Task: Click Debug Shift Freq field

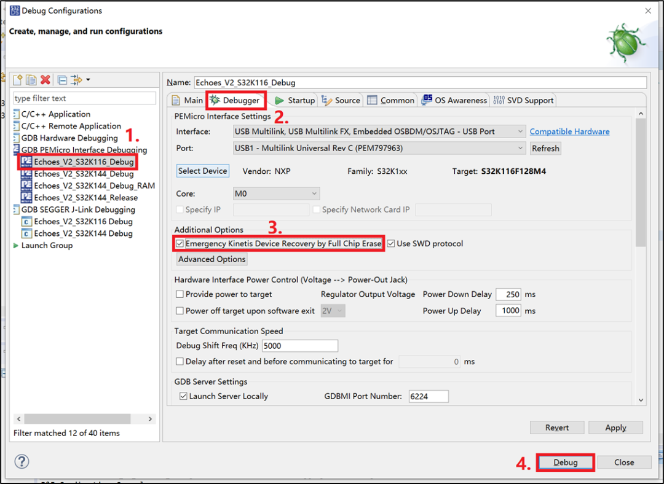Action: [300, 346]
